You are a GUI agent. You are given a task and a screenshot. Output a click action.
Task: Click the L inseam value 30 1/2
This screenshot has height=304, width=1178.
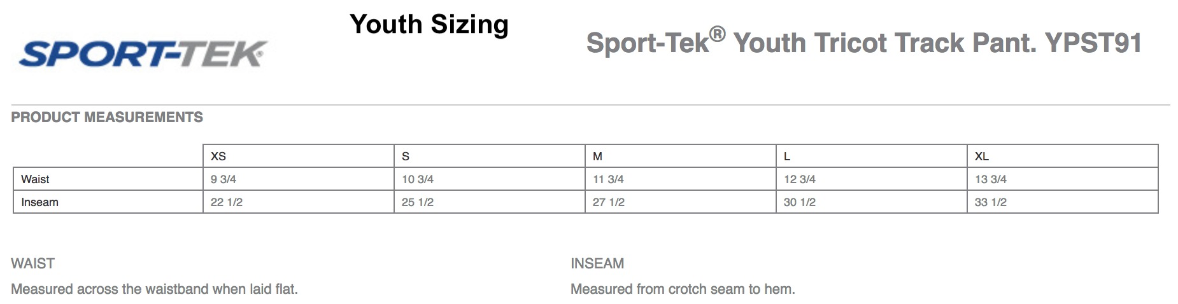(x=800, y=202)
